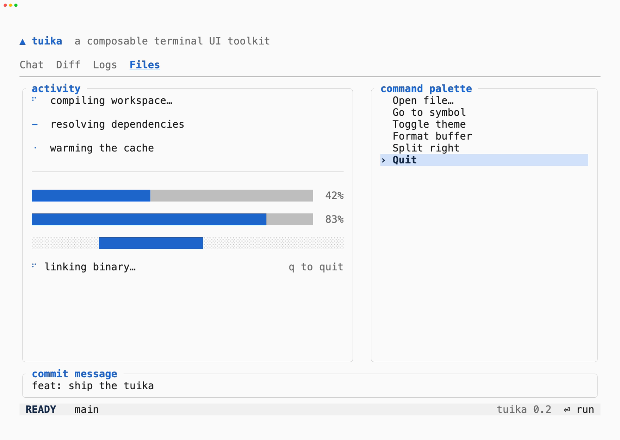The image size is (620, 440).
Task: Click the green maximize window button
Action: point(16,5)
